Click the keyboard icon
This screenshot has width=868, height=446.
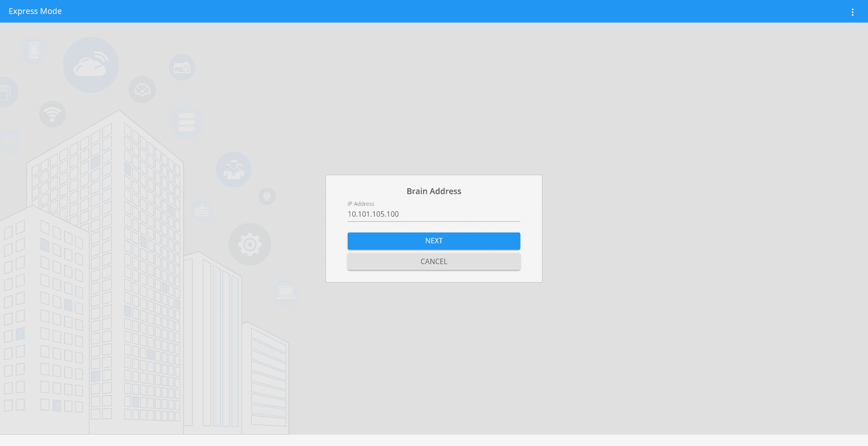tap(202, 211)
